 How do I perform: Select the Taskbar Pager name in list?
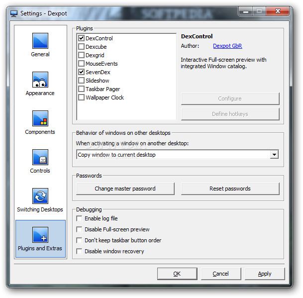103,89
